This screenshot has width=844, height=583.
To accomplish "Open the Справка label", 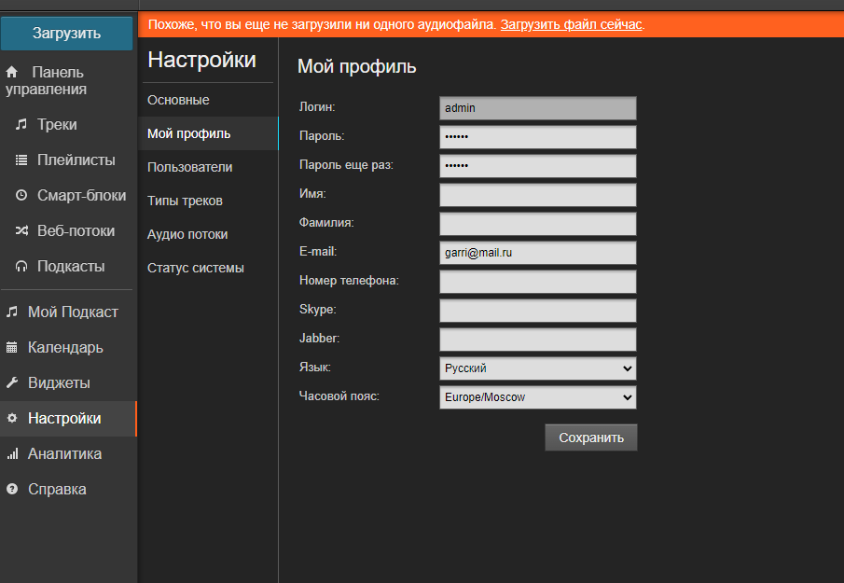I will (57, 490).
